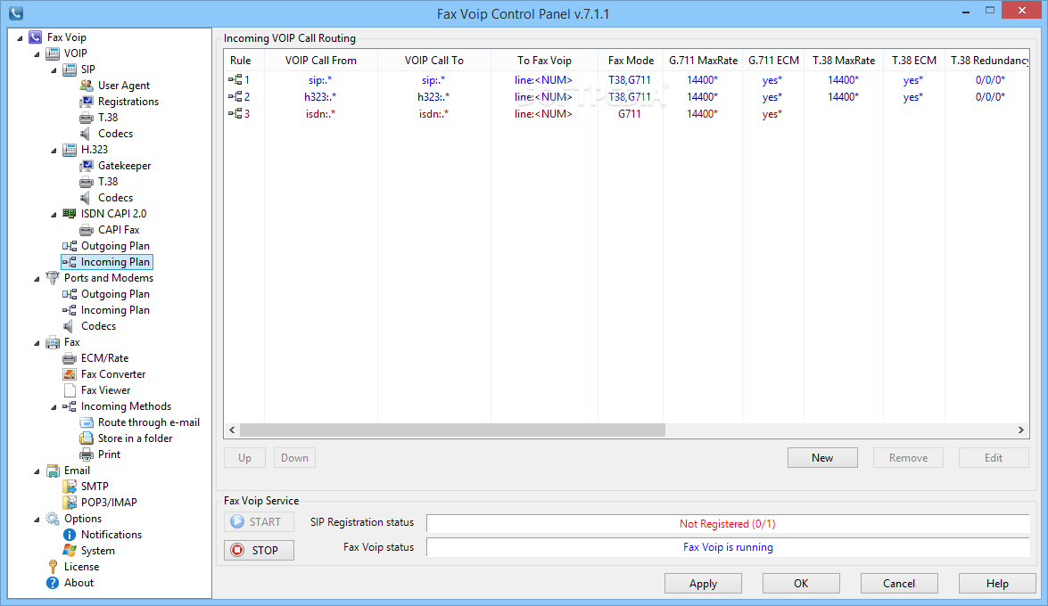The width and height of the screenshot is (1048, 606).
Task: Collapse the Fax tree node
Action: tap(37, 343)
